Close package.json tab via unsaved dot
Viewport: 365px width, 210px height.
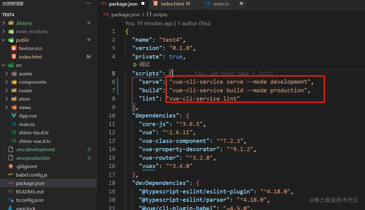143,3
